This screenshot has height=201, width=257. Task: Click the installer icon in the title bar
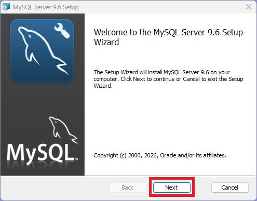point(6,7)
